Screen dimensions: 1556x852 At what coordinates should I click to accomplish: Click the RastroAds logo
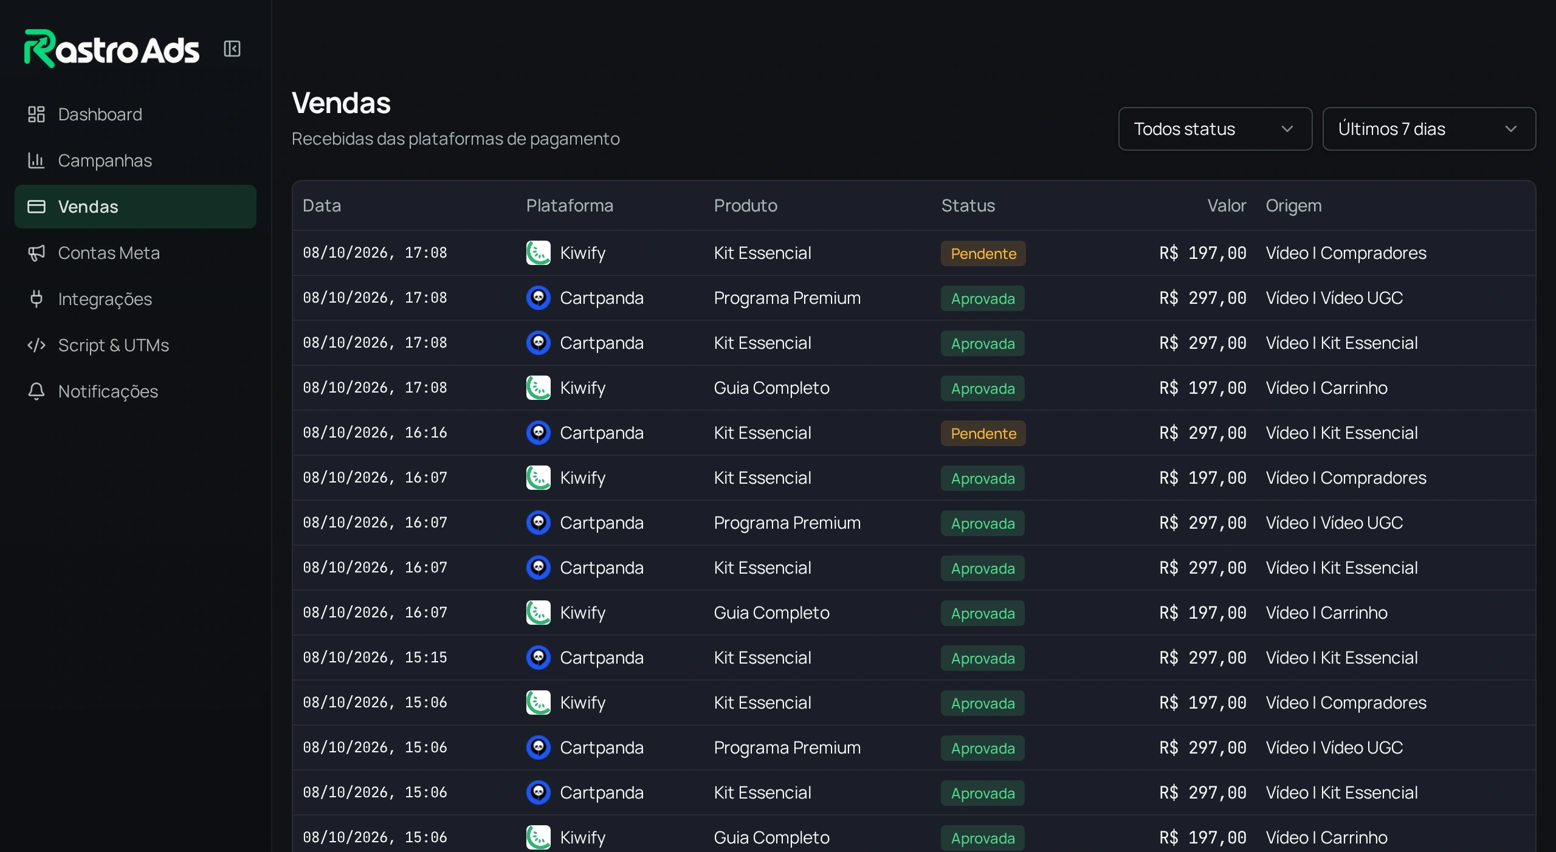click(112, 48)
